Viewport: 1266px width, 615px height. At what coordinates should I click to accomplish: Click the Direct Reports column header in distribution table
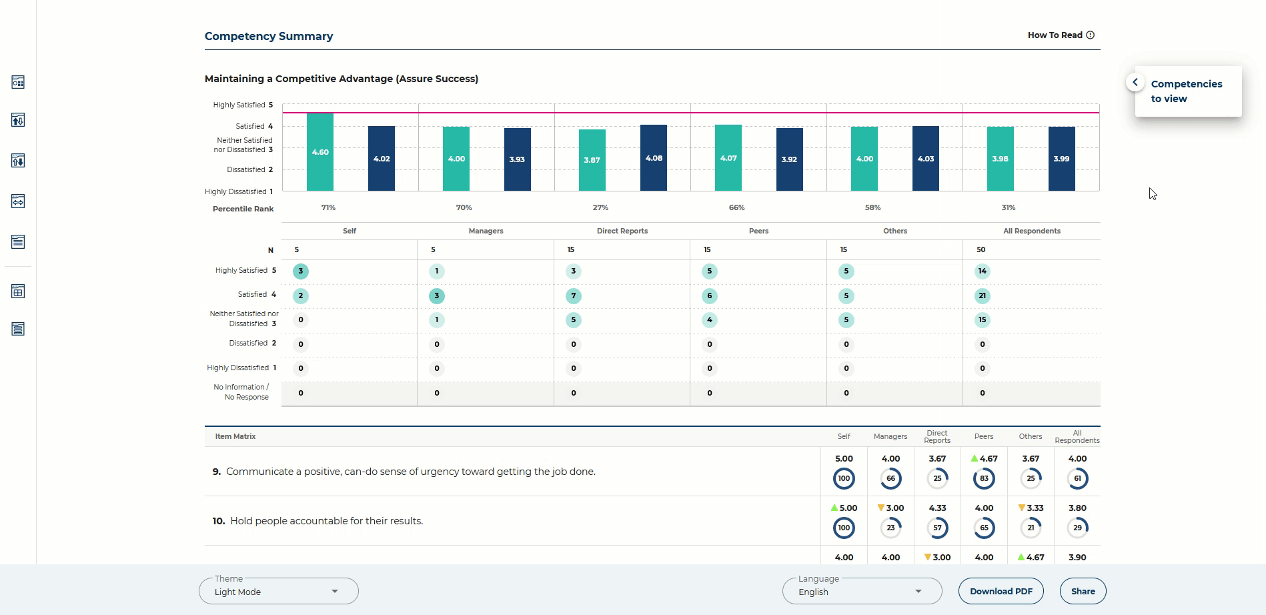coord(622,231)
